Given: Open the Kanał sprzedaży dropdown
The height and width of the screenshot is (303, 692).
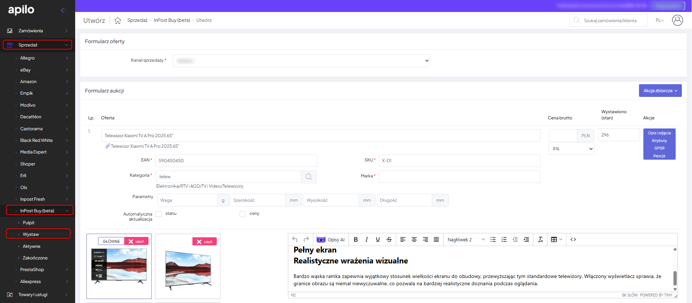Looking at the screenshot, I should [x=301, y=61].
